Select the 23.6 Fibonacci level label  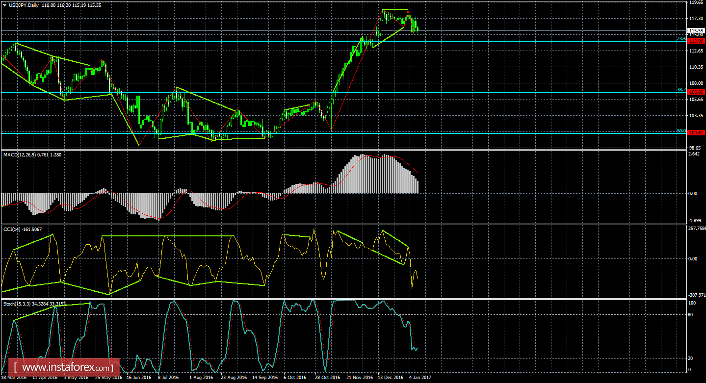(x=680, y=39)
